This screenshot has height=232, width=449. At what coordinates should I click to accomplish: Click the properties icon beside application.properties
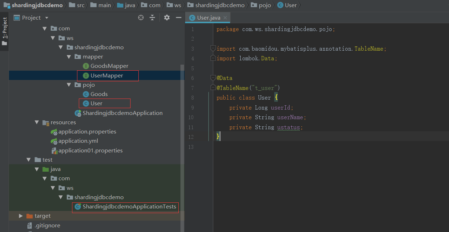53,131
